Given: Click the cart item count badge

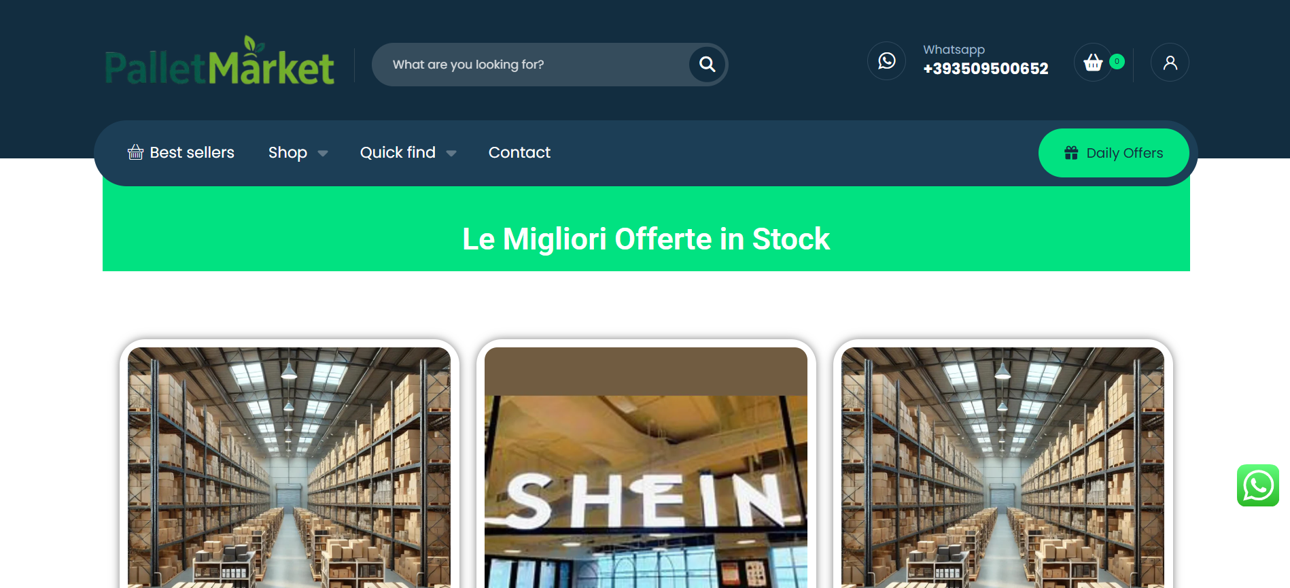Looking at the screenshot, I should [1117, 61].
